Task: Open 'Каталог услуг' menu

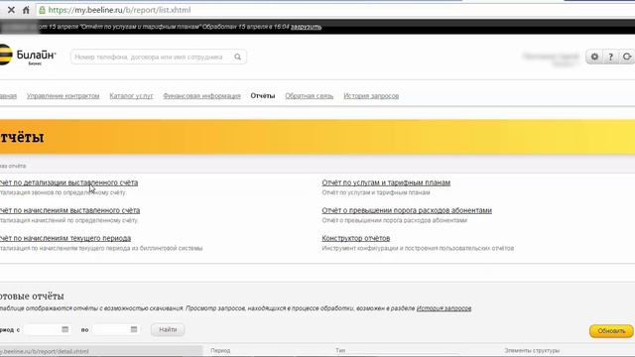Action: point(131,96)
